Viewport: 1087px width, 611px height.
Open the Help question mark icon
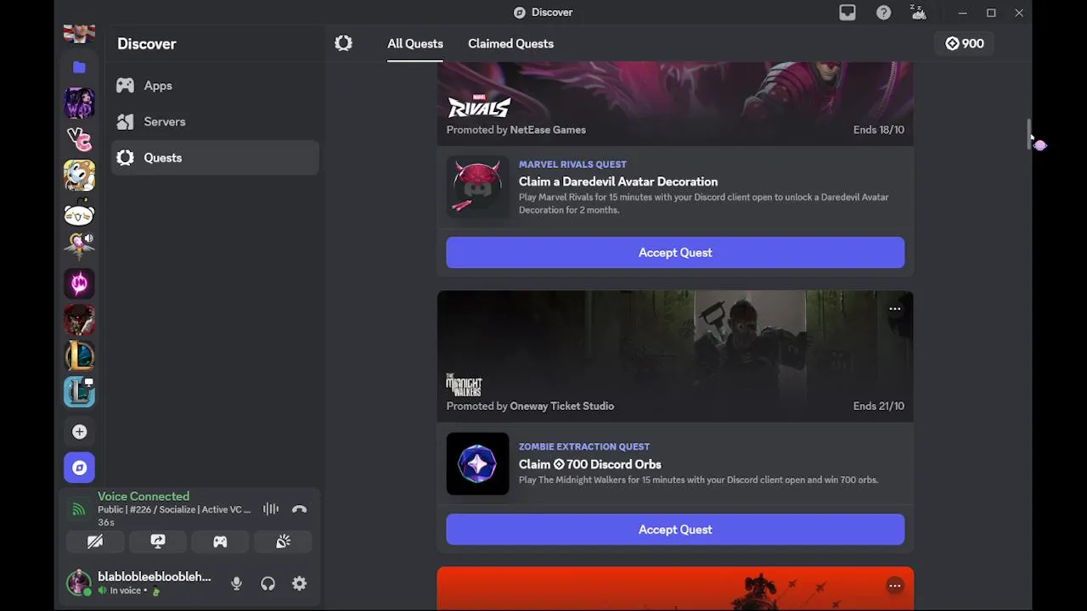tap(884, 13)
